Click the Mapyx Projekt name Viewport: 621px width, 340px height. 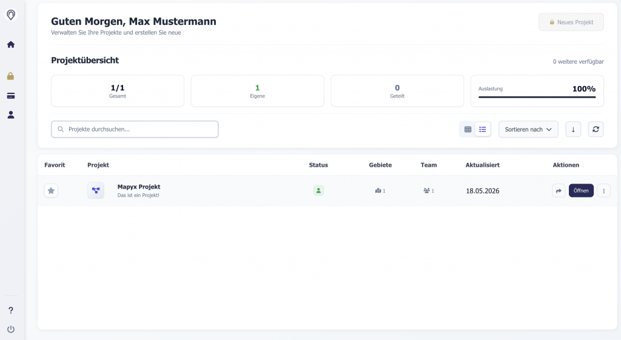pyautogui.click(x=139, y=187)
